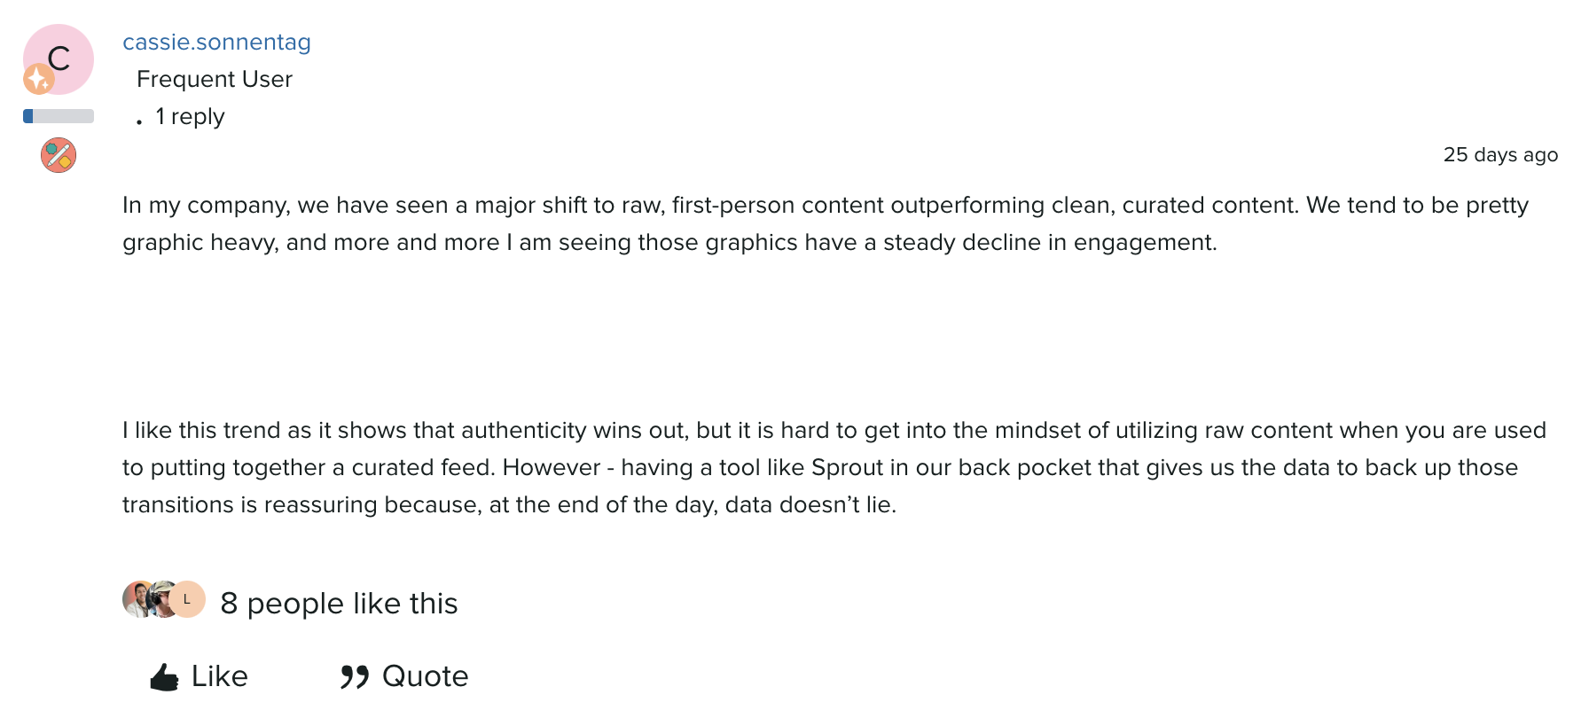
Task: Click the quotation marks icon
Action: (354, 677)
